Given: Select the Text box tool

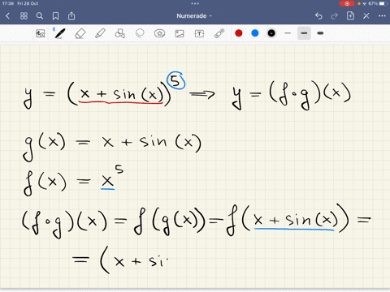Looking at the screenshot, I should tap(199, 33).
